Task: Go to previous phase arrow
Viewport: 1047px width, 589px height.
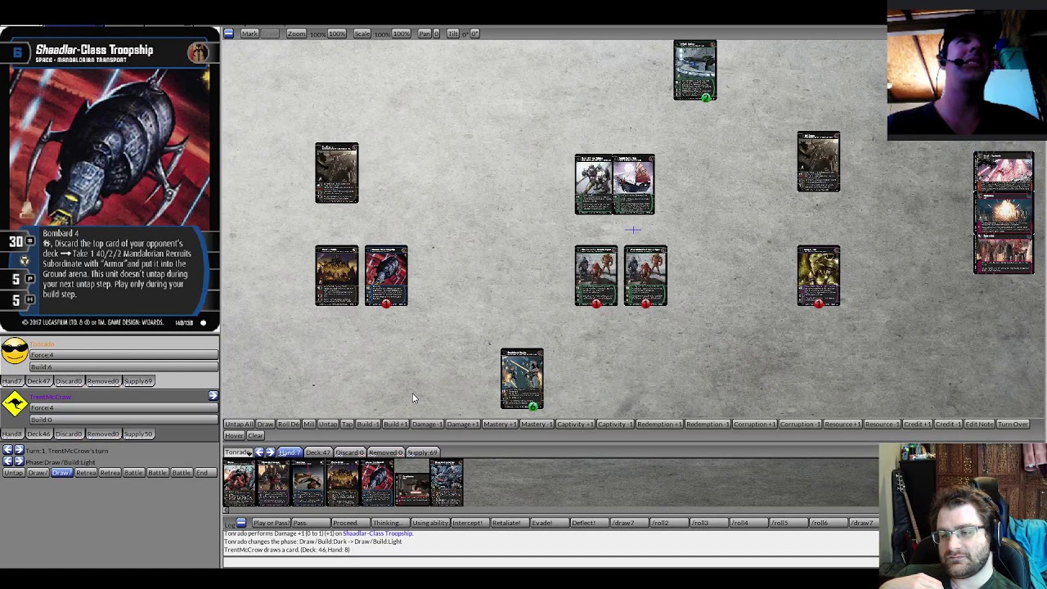Action: (x=7, y=461)
